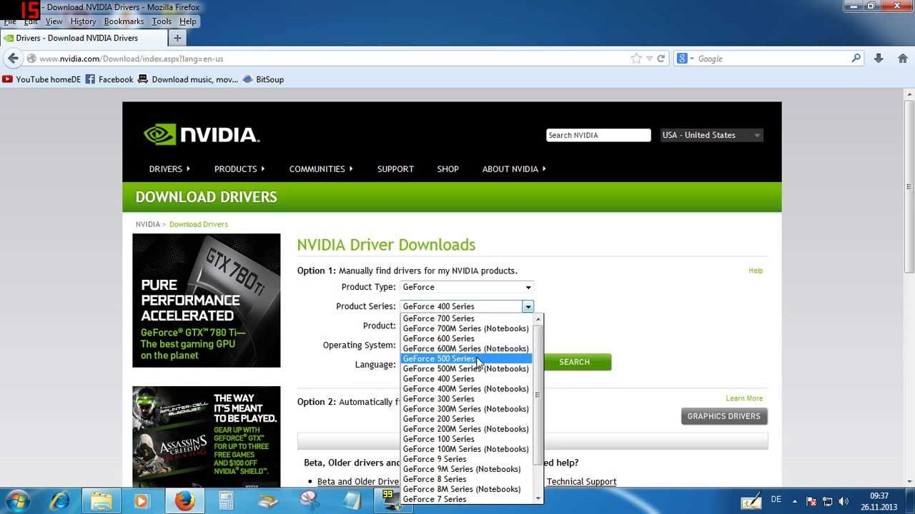The image size is (915, 514).
Task: Select GeForce 600M Series (Notebooks) option
Action: [466, 348]
